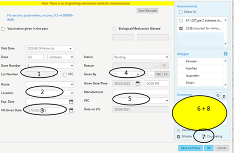Click the Scan Barcode button
Screen dimensions: 234x153
coord(147,11)
